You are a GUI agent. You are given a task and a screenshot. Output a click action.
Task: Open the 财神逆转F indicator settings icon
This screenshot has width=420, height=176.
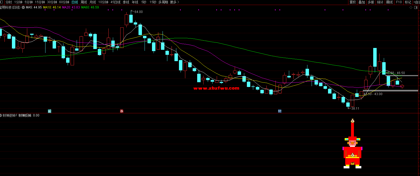pyautogui.click(x=1, y=115)
